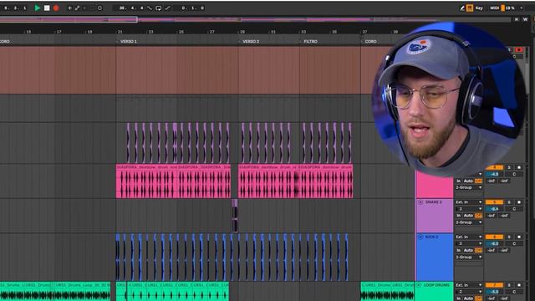Open SNARE 2 output 2-Group dropdown

tap(469, 222)
